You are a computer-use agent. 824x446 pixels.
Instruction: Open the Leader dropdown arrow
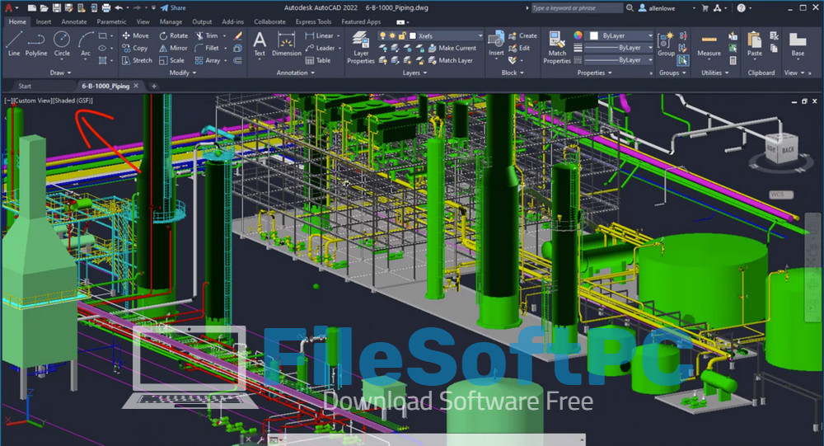coord(340,48)
